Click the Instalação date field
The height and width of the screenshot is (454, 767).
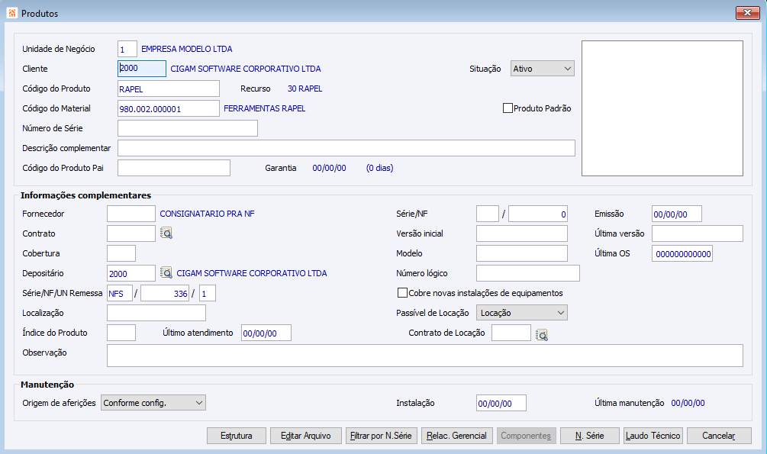point(501,403)
